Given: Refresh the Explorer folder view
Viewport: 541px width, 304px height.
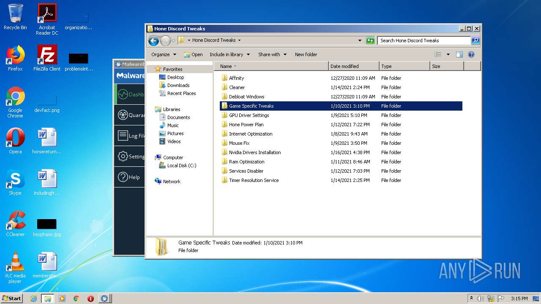Looking at the screenshot, I should coord(370,41).
